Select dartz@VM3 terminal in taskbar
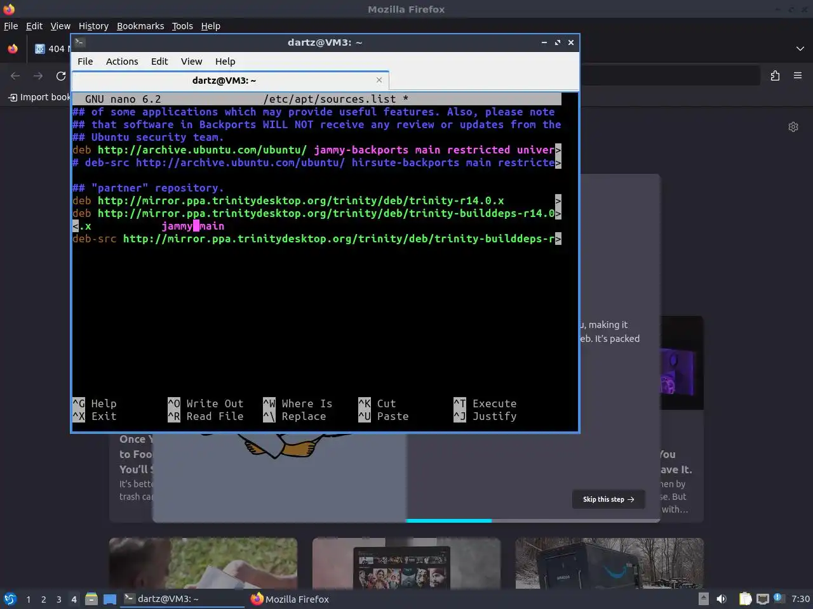813x609 pixels. (182, 599)
